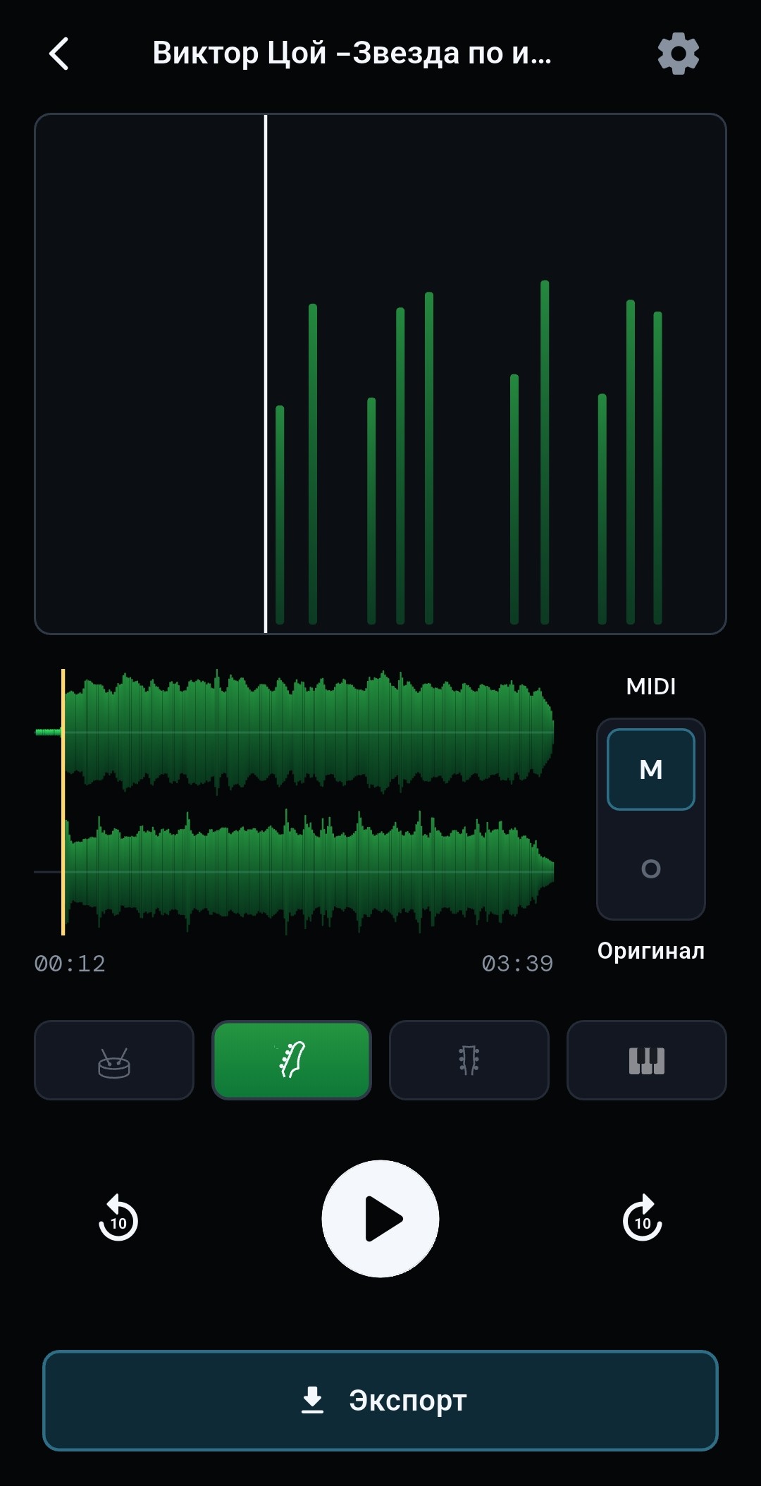Open settings via the gear icon

point(678,54)
